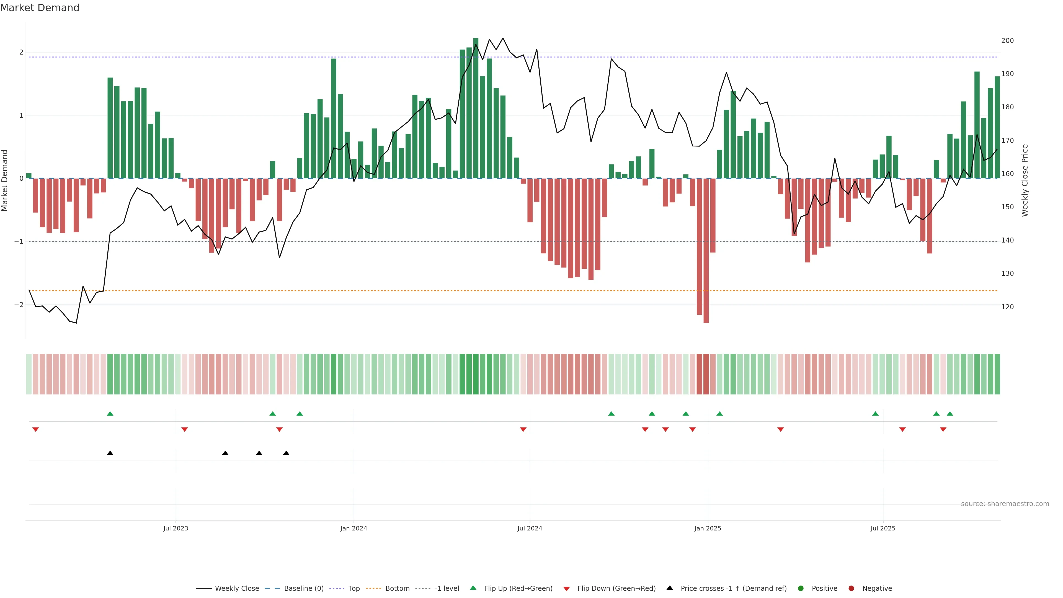This screenshot has height=598, width=1063.
Task: Click the red Negative circle in legend
Action: (x=851, y=589)
